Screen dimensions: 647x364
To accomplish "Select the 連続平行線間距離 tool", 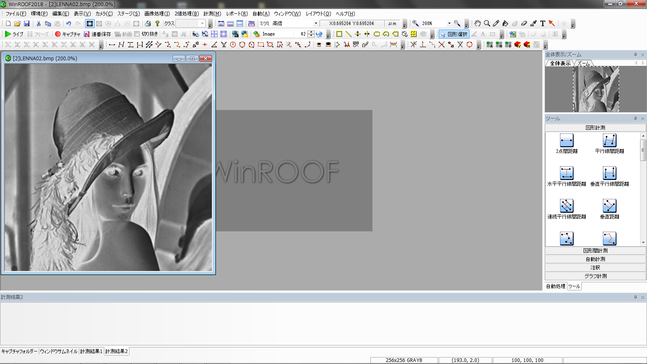I will (567, 209).
